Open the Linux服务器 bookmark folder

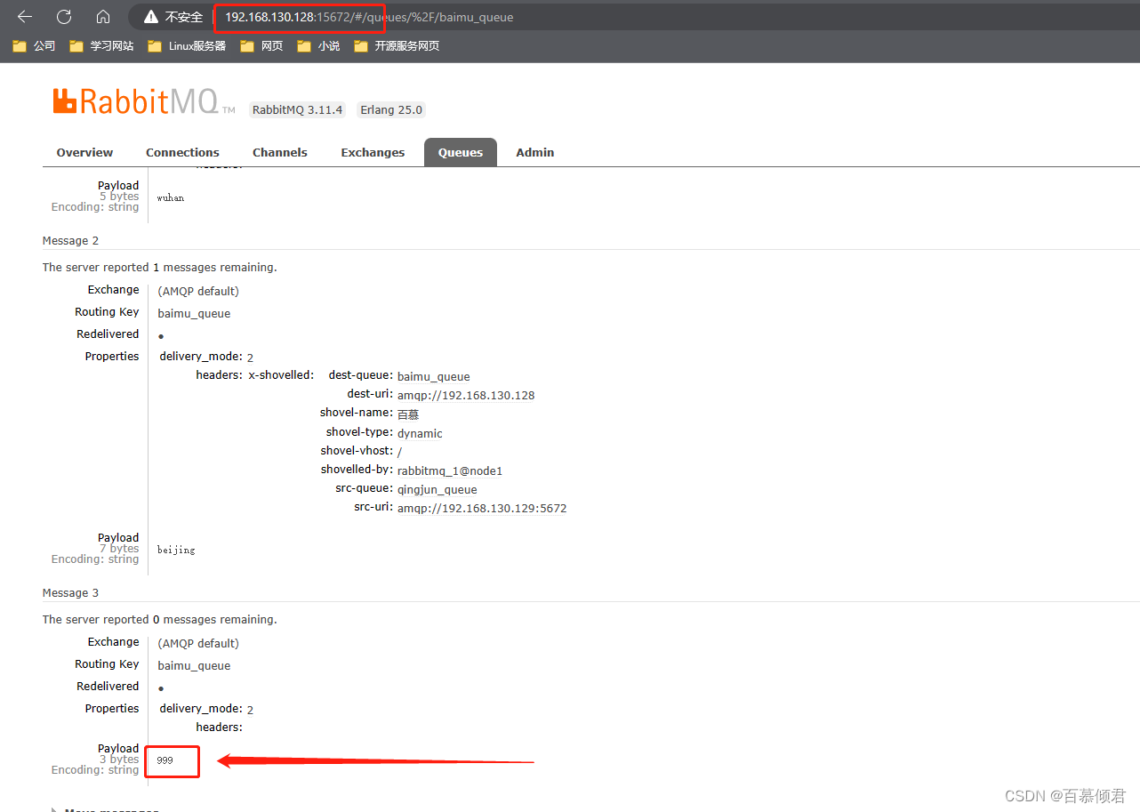point(187,46)
